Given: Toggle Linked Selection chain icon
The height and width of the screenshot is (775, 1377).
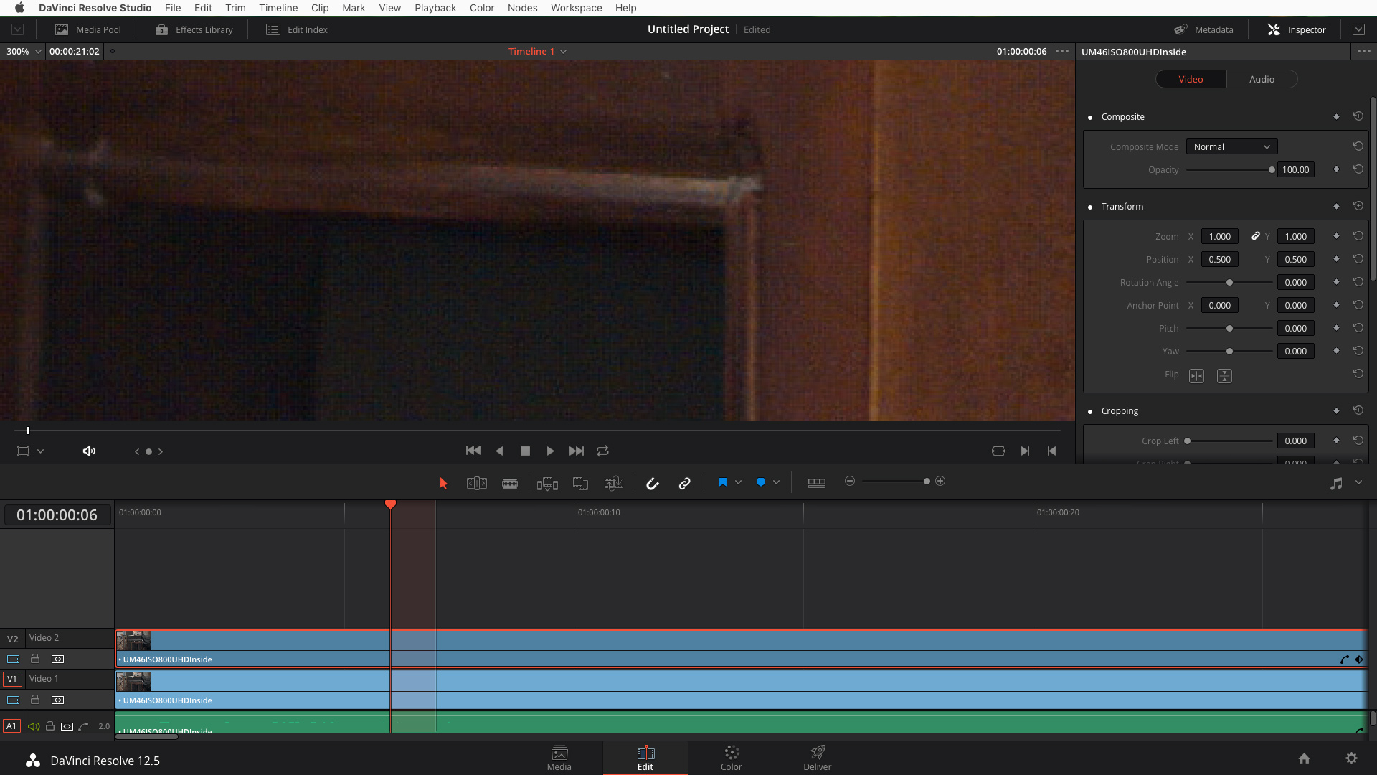Looking at the screenshot, I should click(684, 483).
